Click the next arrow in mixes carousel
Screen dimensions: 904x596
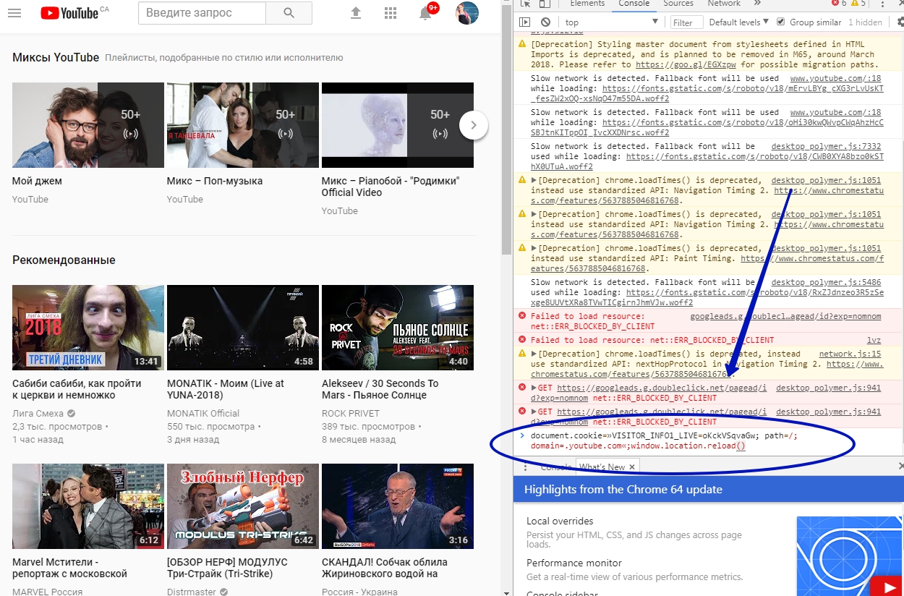(474, 125)
